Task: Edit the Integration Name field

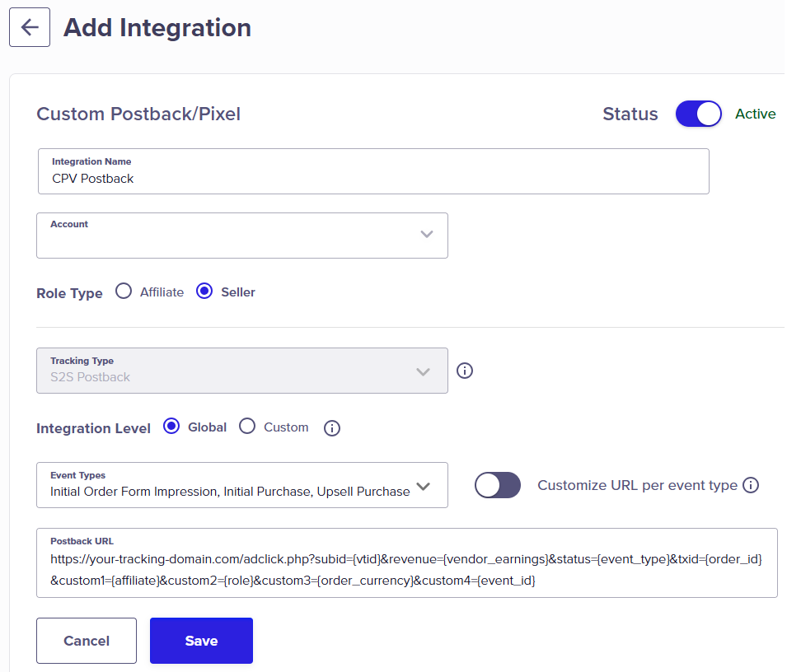Action: click(373, 171)
